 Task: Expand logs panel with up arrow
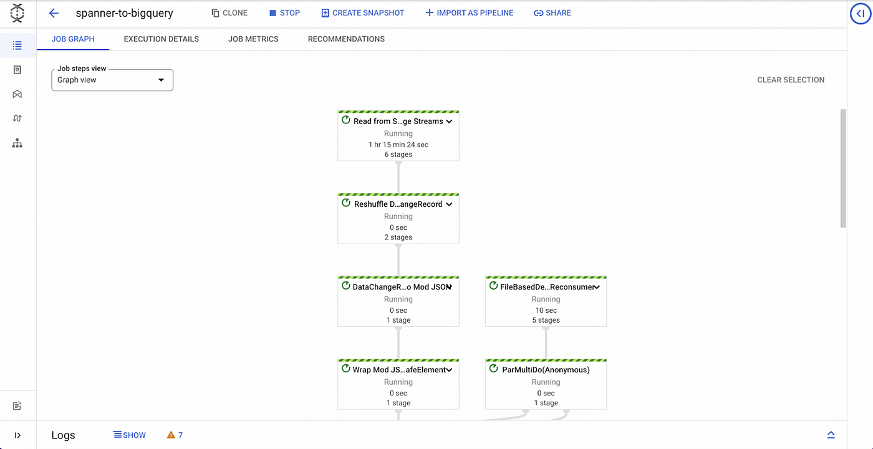(831, 435)
